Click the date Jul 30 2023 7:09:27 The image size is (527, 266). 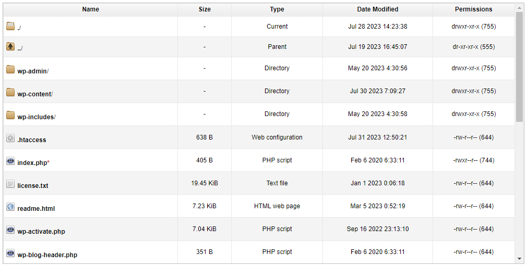tap(377, 91)
